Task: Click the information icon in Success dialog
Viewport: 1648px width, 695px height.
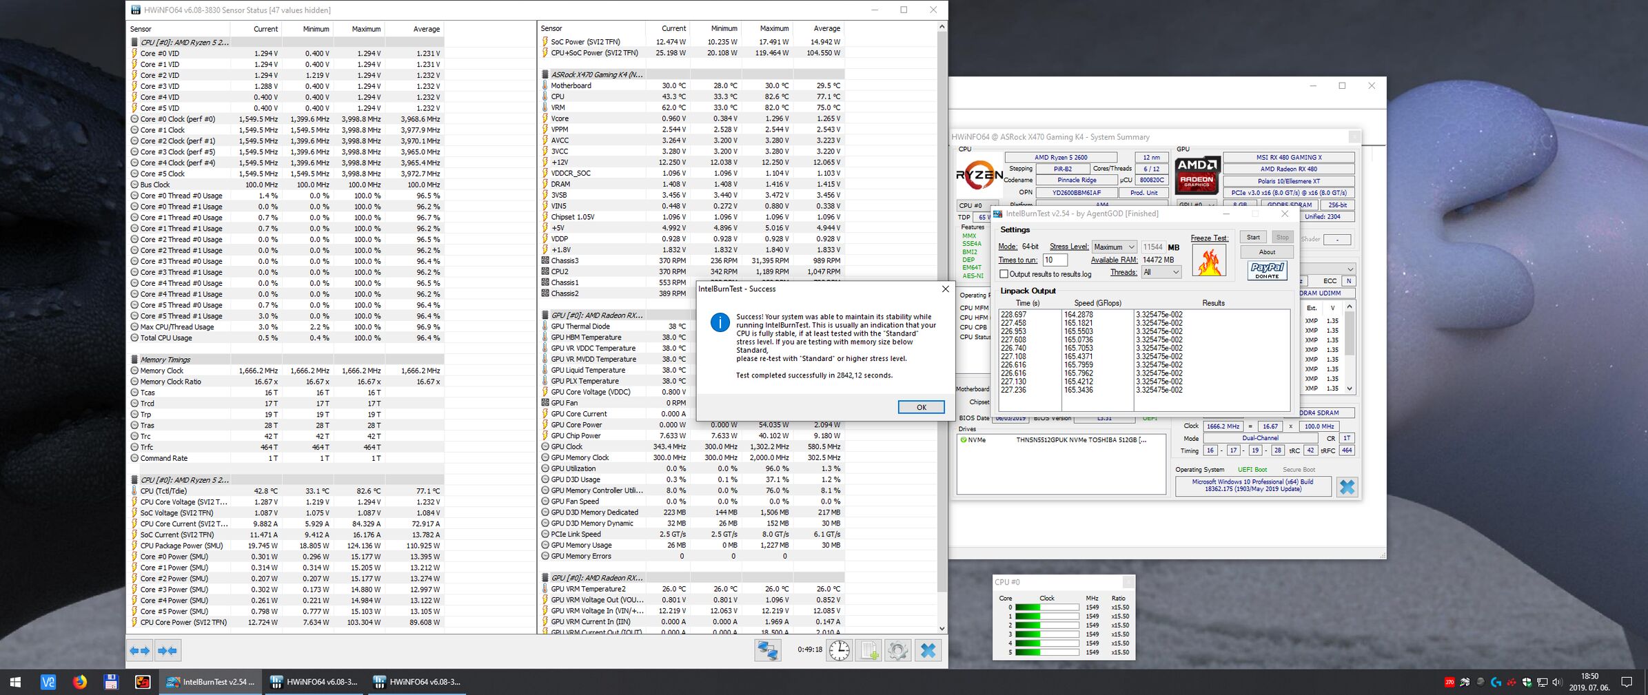Action: pos(720,322)
